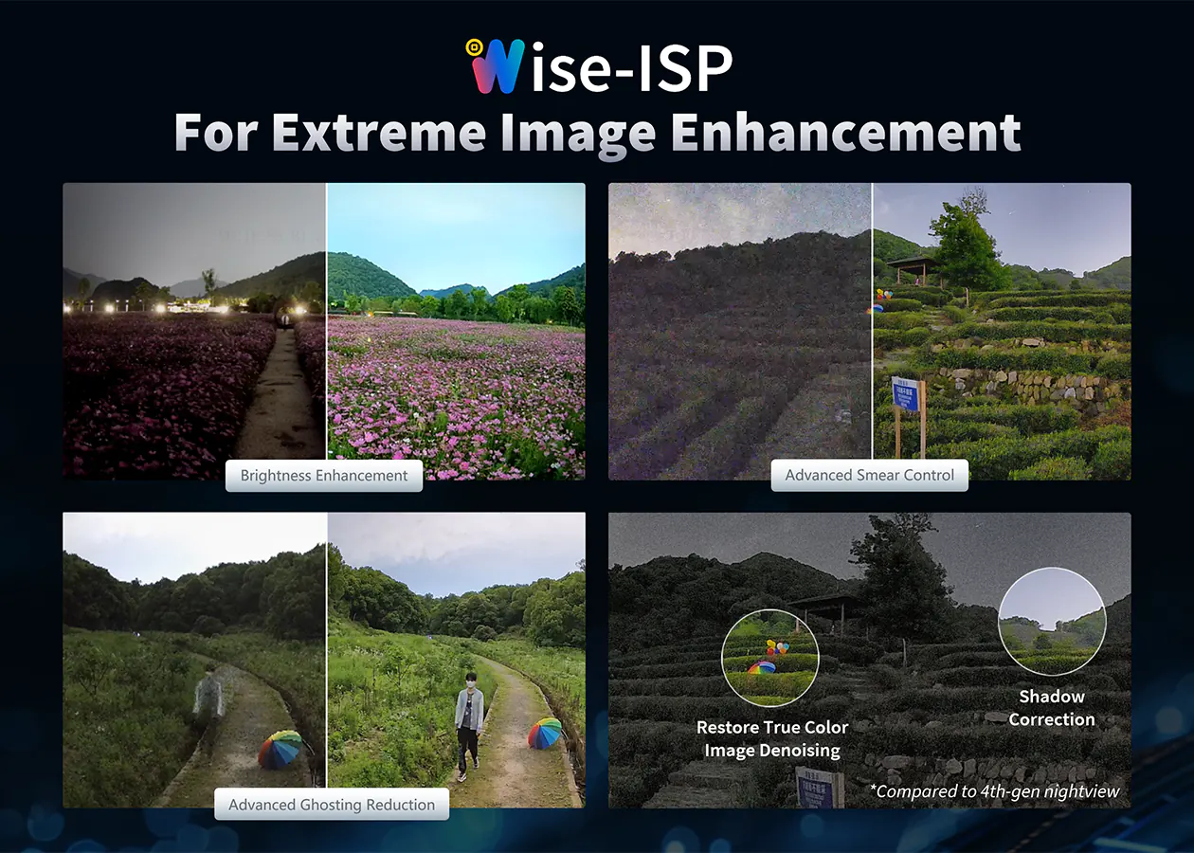This screenshot has height=853, width=1194.
Task: Click the 'Shadow Correction' text
Action: [1052, 708]
